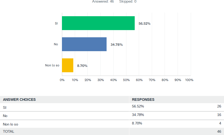Image resolution: width=224 pixels, height=135 pixels.
Task: Click the 50% x-axis tick label
Action: [x=126, y=80]
